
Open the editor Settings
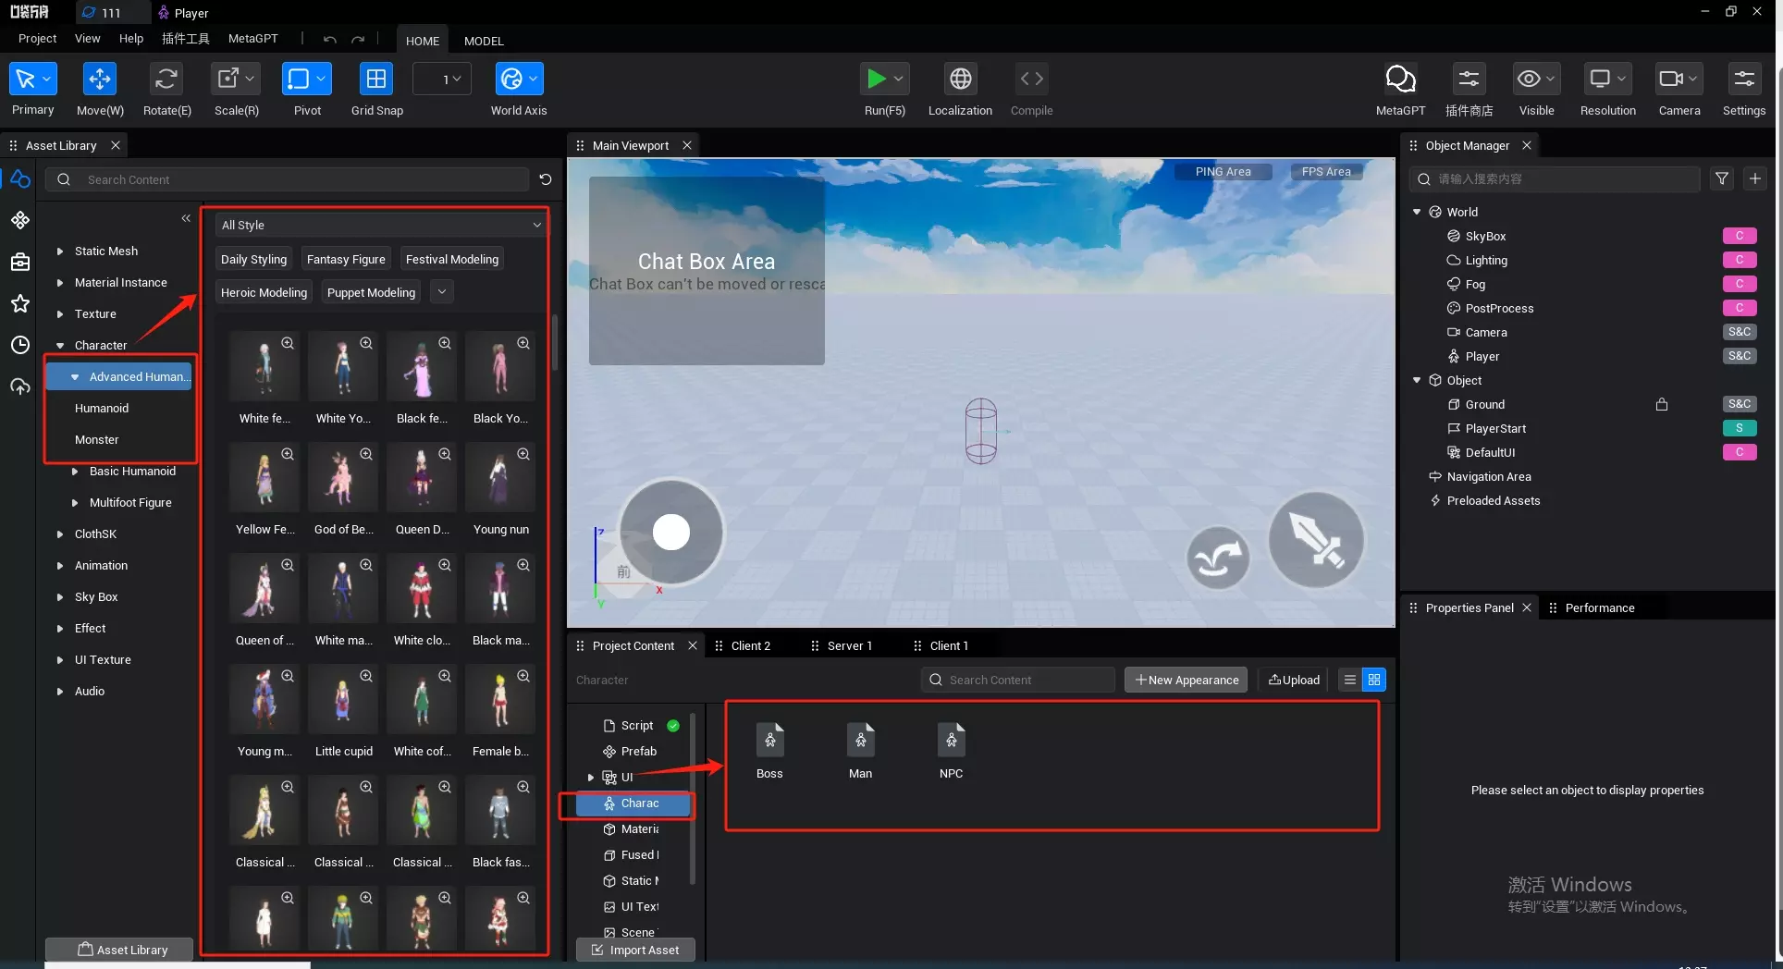pyautogui.click(x=1744, y=80)
